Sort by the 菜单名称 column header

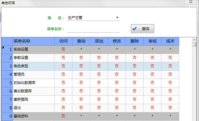33,41
